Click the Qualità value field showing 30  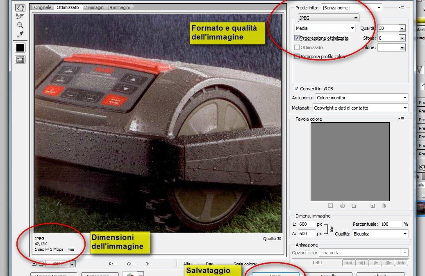pyautogui.click(x=388, y=28)
